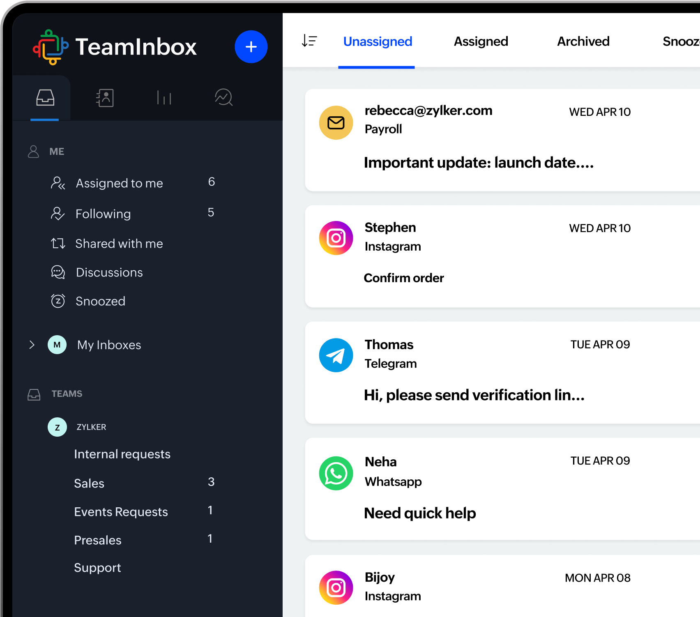Open the analytics search icon
This screenshot has height=617, width=700.
(x=224, y=98)
